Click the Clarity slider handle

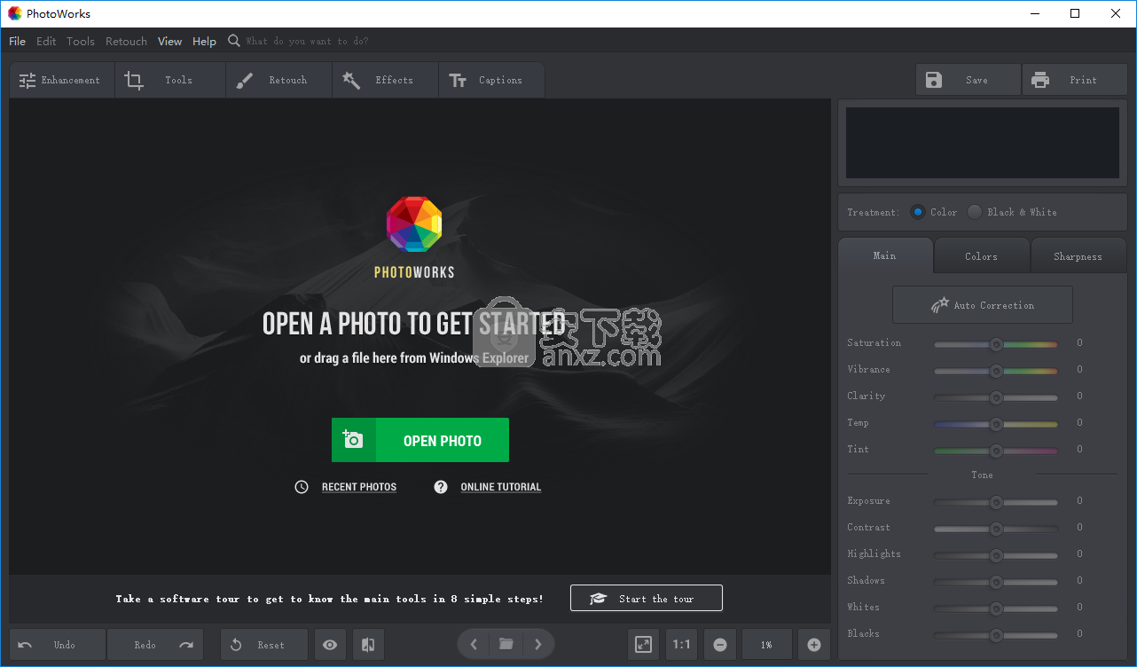point(996,397)
